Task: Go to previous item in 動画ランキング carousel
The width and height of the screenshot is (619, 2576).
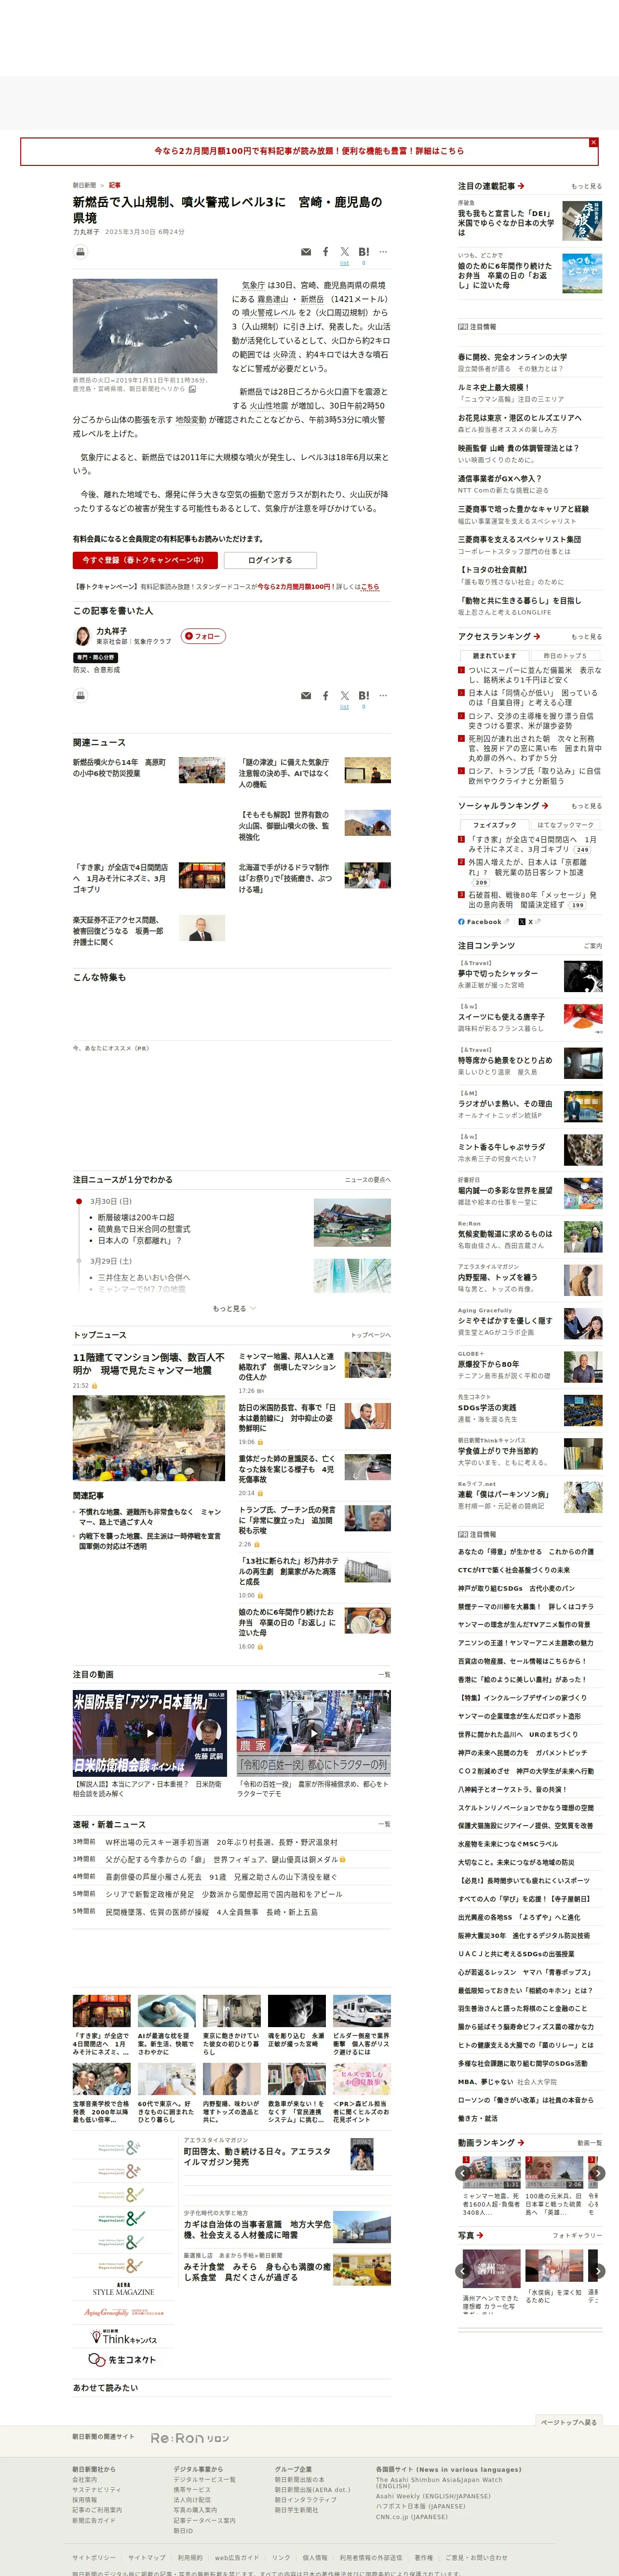Action: [x=462, y=2173]
